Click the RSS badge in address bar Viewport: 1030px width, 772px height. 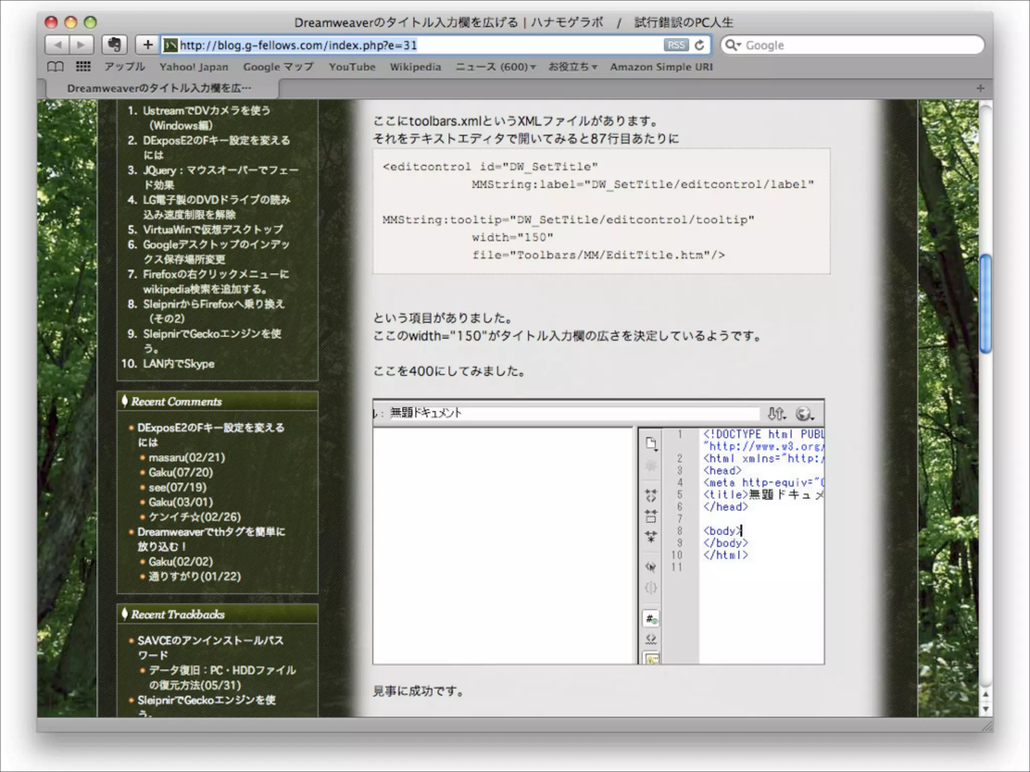coord(675,45)
